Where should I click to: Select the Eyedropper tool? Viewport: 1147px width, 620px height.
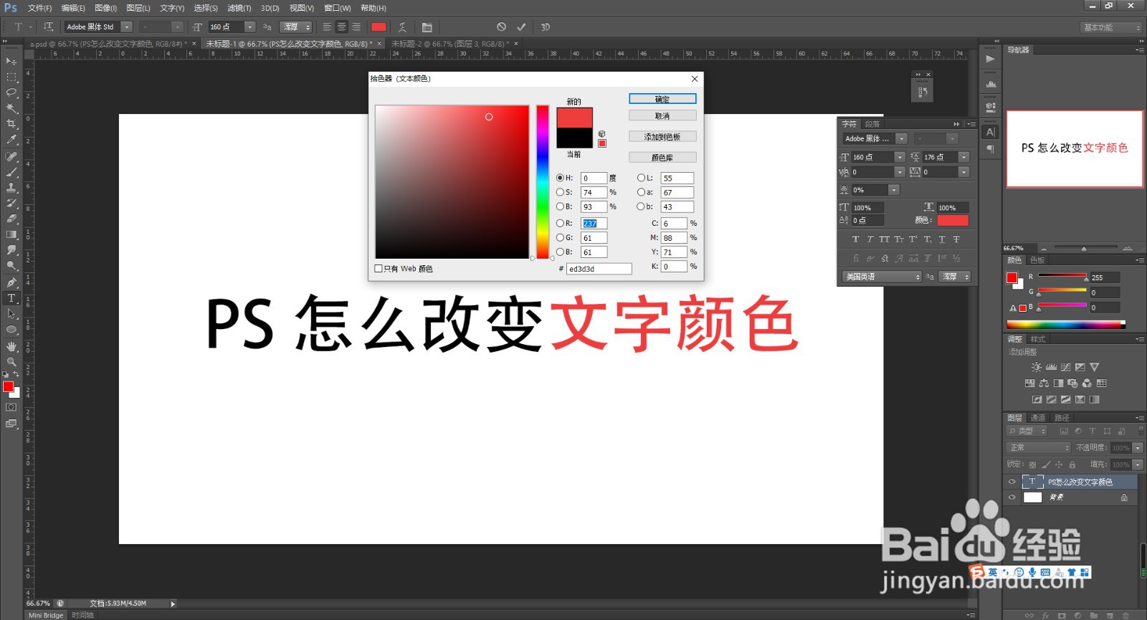tap(11, 140)
